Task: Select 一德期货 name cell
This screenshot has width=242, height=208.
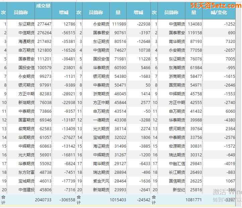Action: click(101, 120)
